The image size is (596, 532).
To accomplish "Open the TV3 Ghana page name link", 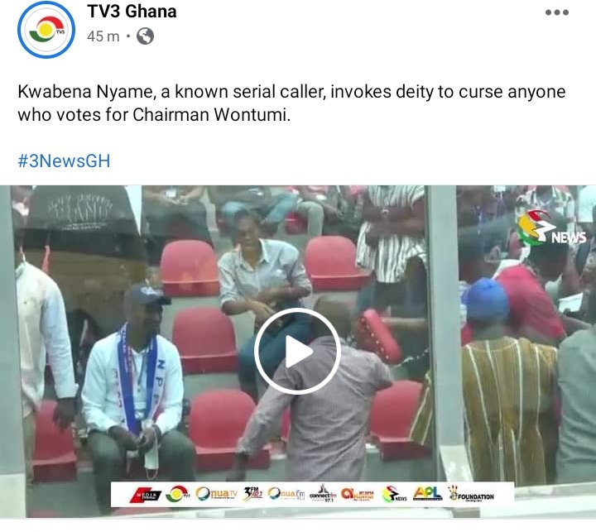I will point(132,12).
